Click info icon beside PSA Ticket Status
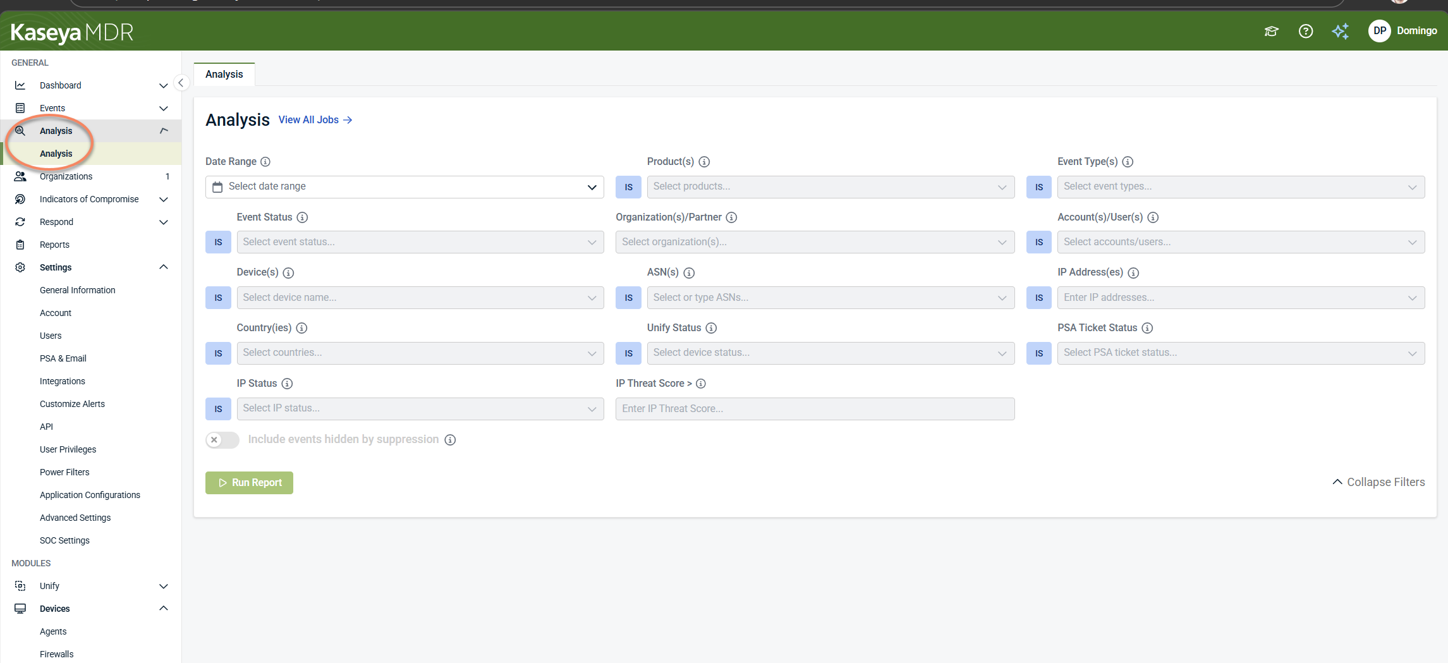Screen dimensions: 1448x663 pyautogui.click(x=1147, y=328)
